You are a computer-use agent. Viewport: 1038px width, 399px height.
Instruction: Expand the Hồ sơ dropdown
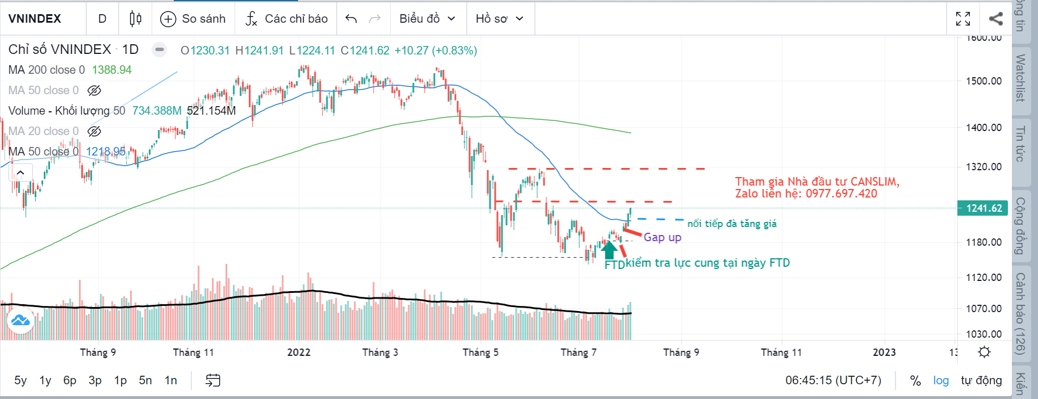click(x=500, y=19)
